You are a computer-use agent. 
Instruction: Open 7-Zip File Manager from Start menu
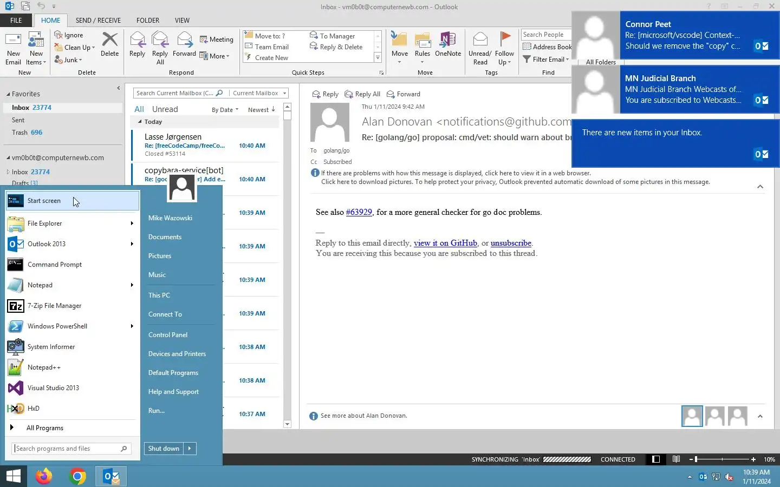point(73,306)
